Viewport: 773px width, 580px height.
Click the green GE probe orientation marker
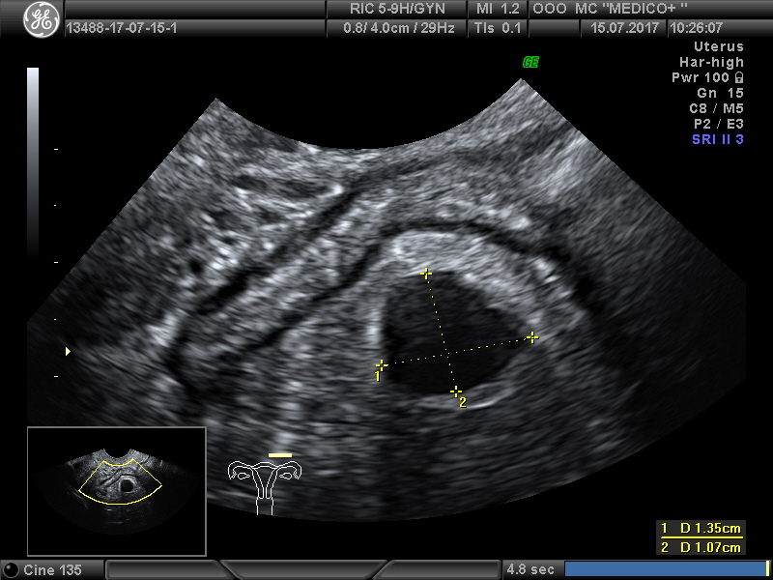pyautogui.click(x=530, y=62)
